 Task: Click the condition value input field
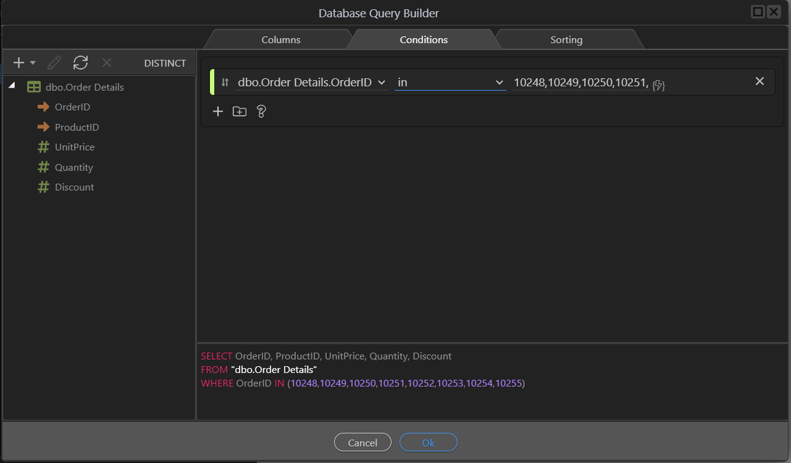(580, 82)
